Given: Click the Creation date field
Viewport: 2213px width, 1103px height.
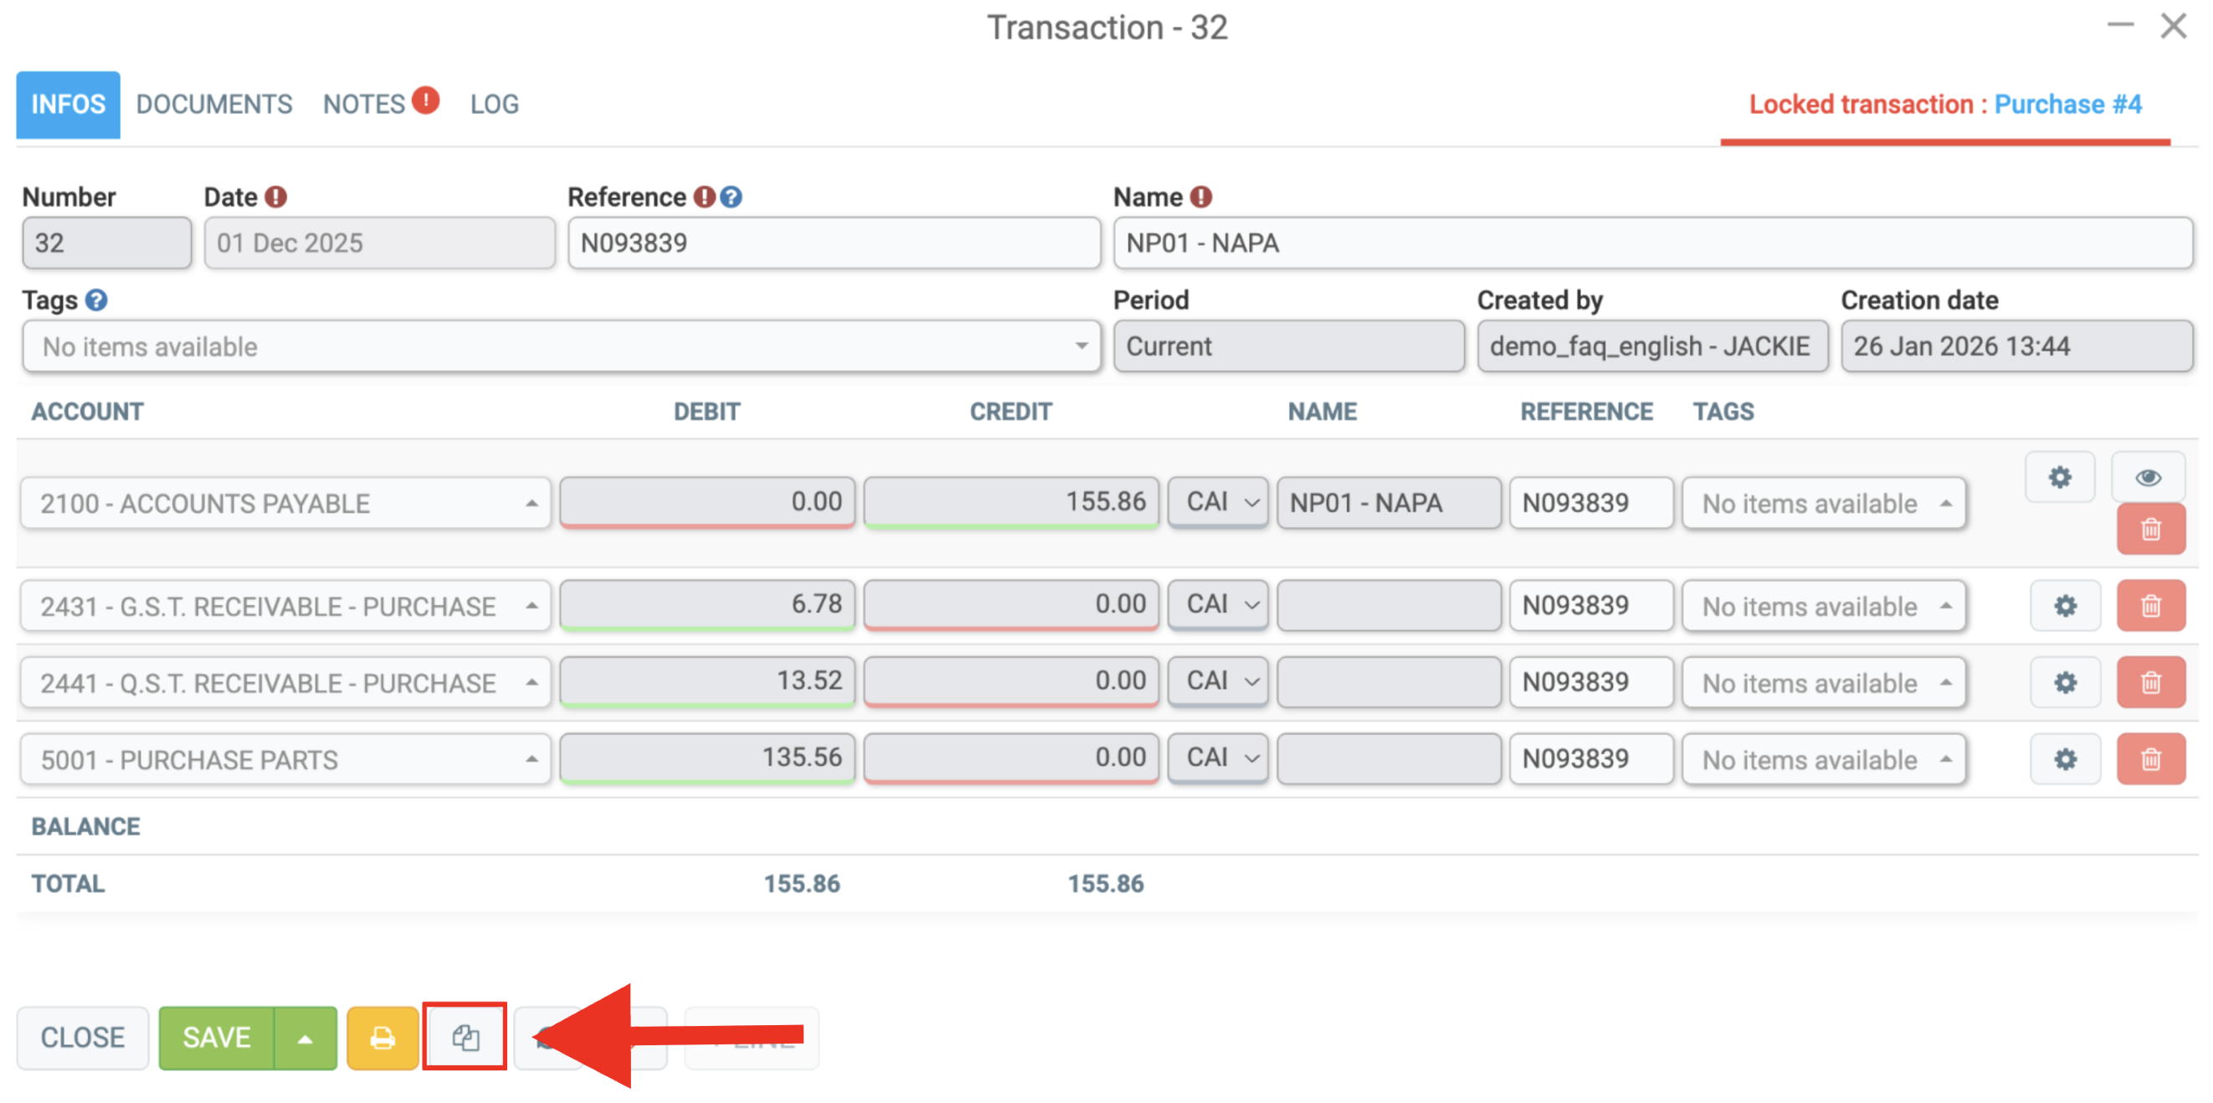Looking at the screenshot, I should [x=2016, y=346].
